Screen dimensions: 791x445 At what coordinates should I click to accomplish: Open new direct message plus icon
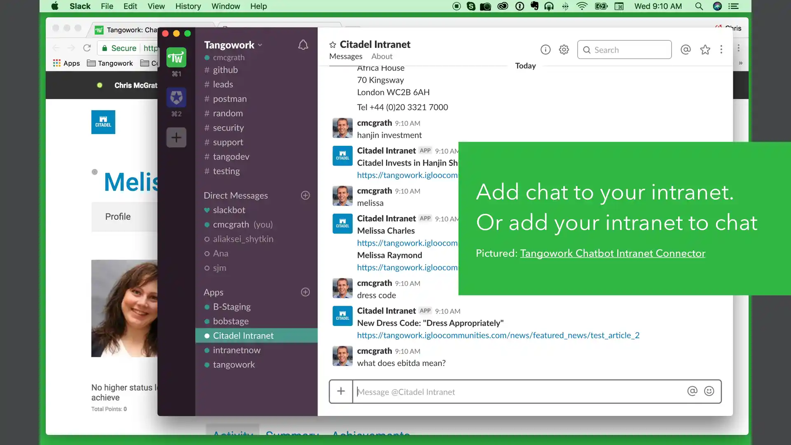305,195
